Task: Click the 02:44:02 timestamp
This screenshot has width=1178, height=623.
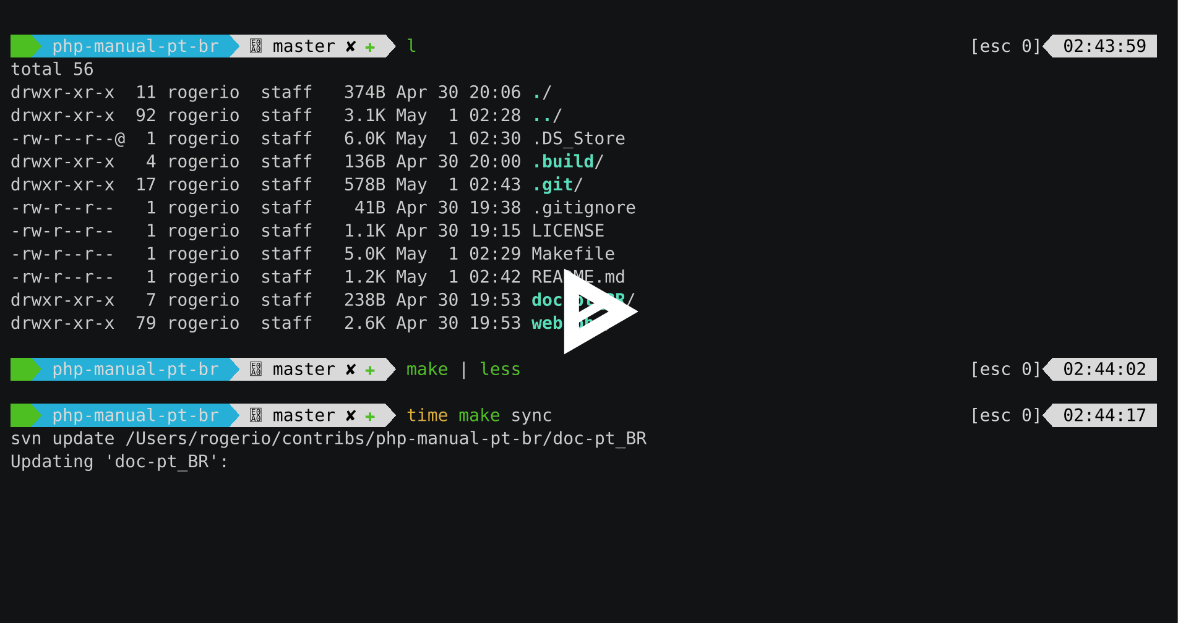Action: (x=1104, y=370)
